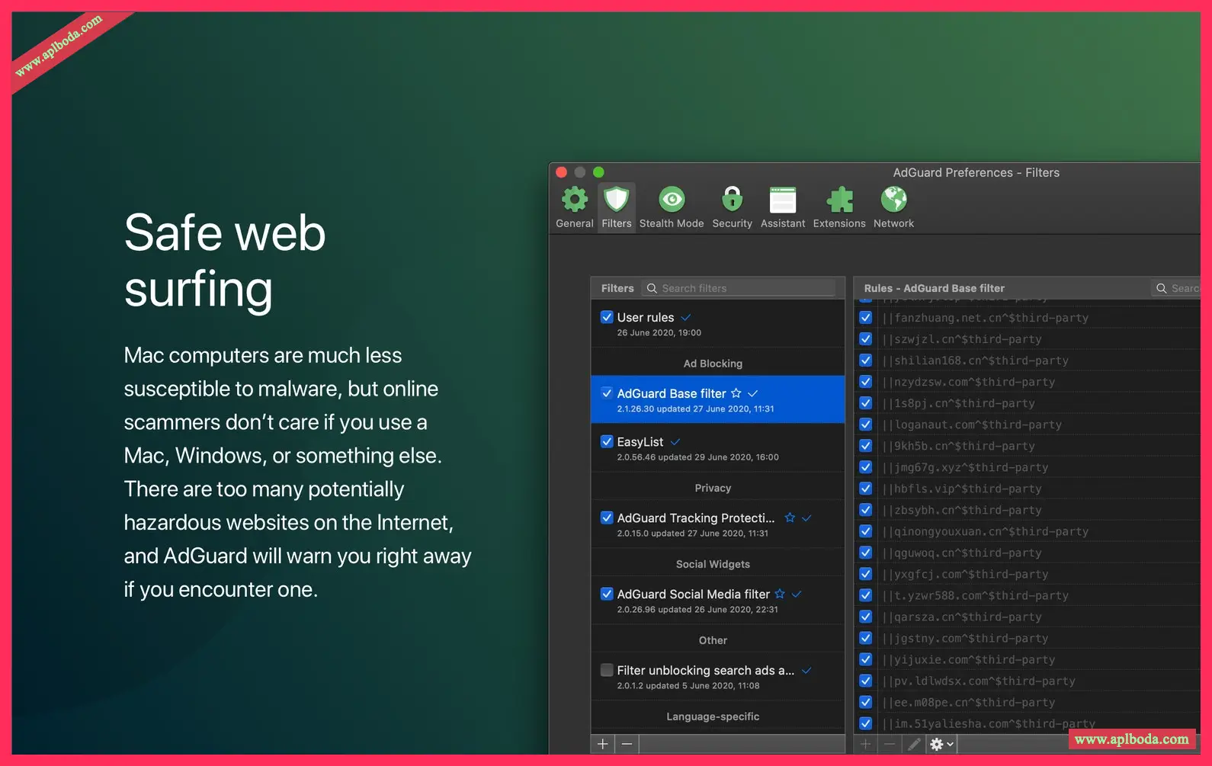This screenshot has width=1212, height=766.
Task: Select rule text ||nzydzsw.com^$third-party
Action: (969, 382)
